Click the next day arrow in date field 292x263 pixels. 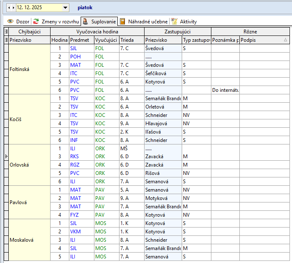click(13, 8)
